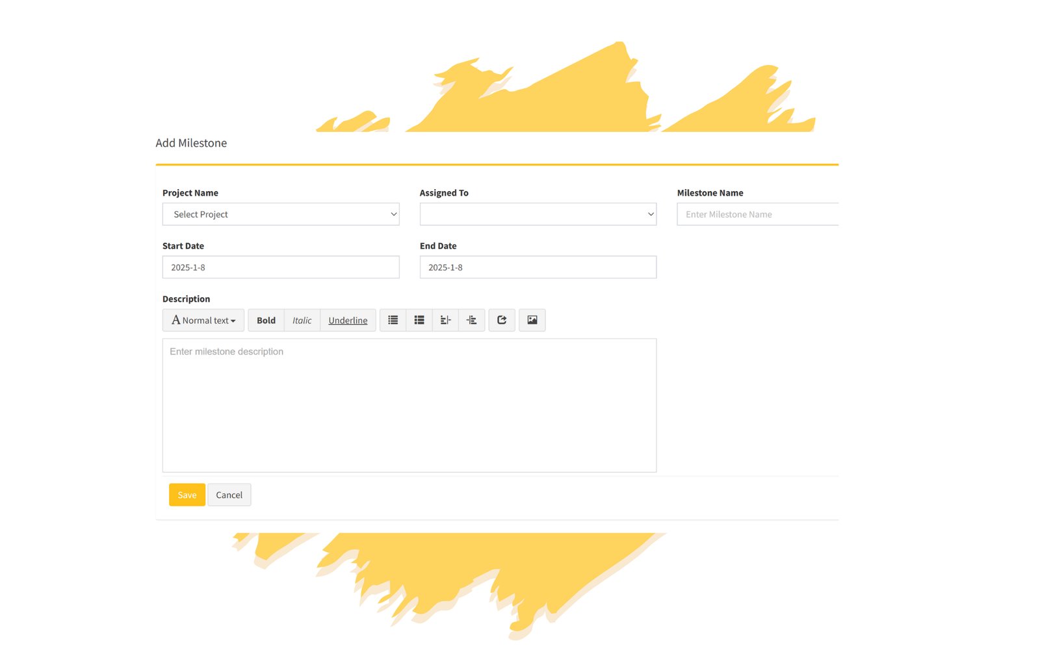Click the insert link arrow icon

[x=502, y=320]
